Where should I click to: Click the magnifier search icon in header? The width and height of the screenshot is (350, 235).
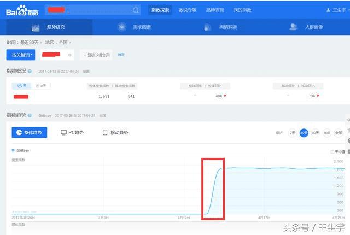coord(136,10)
